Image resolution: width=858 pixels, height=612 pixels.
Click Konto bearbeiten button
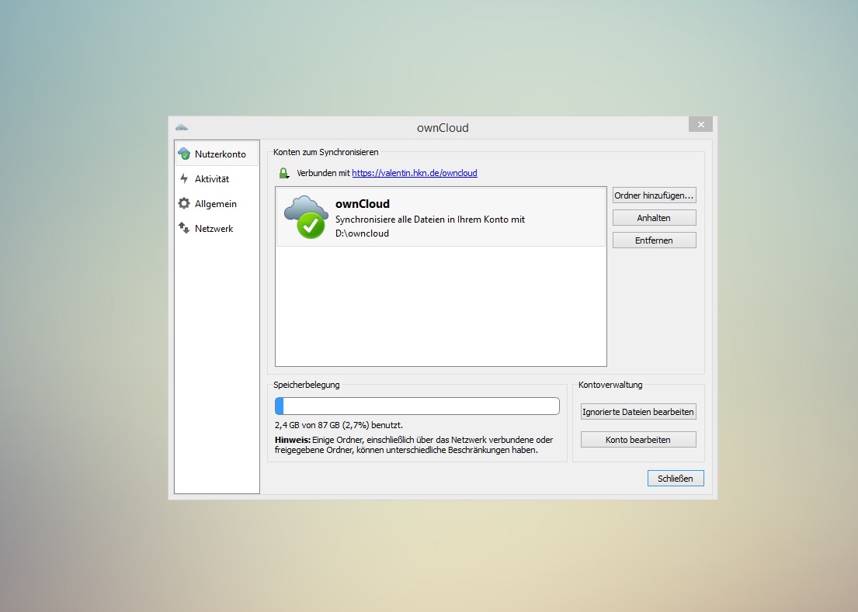(x=638, y=439)
